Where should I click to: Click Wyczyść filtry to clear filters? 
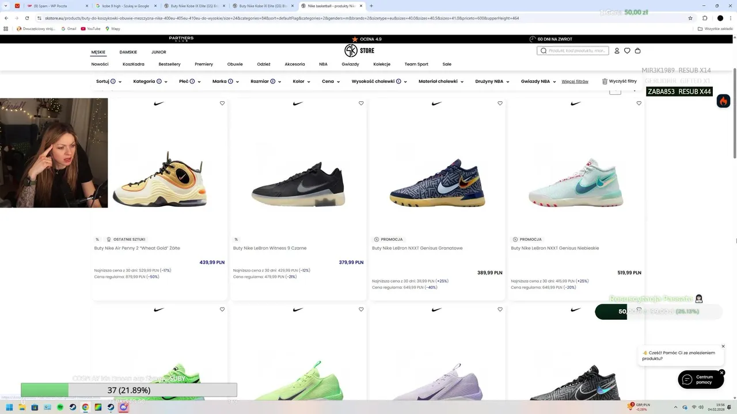622,82
